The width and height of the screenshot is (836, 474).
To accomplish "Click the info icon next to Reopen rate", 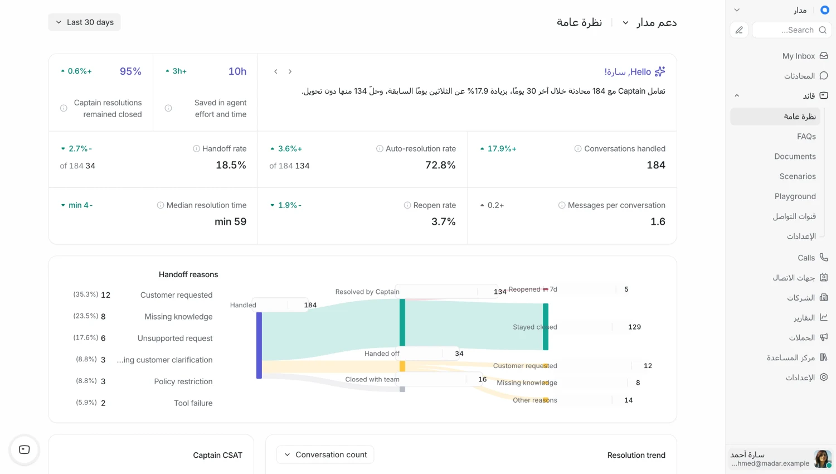I will point(407,205).
